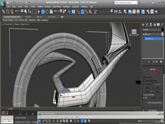The height and width of the screenshot is (124, 165).
Task: Click the object color swatch
Action: click(x=163, y=29)
